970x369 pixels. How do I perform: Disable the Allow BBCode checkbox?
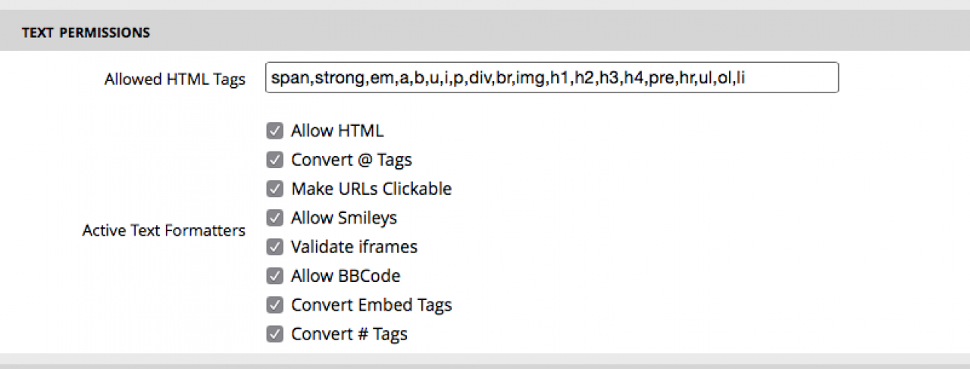click(274, 276)
